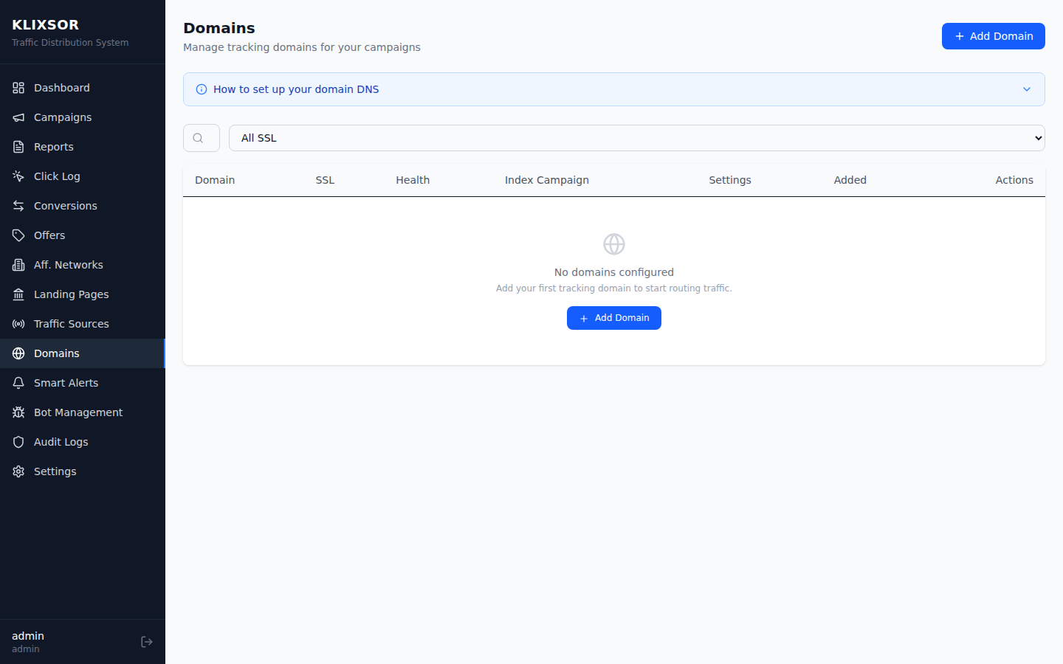The width and height of the screenshot is (1063, 664).
Task: Select the Dashboard grid icon
Action: click(x=18, y=87)
